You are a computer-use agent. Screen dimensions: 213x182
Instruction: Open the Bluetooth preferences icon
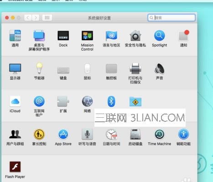111,101
